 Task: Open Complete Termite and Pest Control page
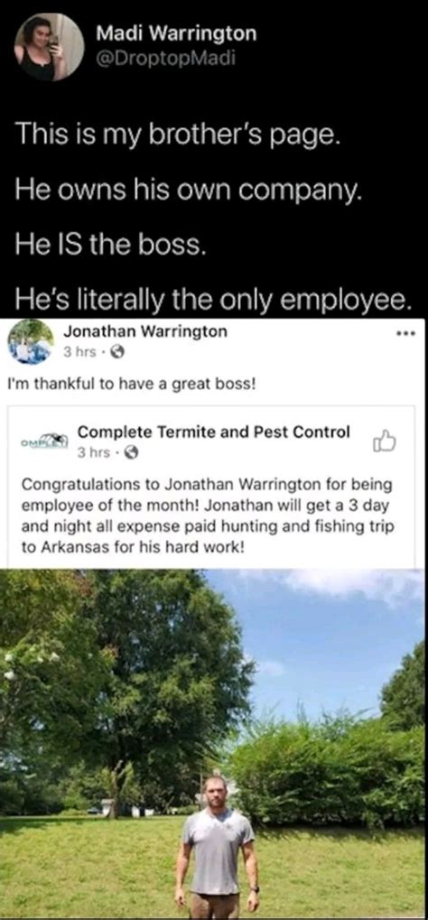point(214,432)
